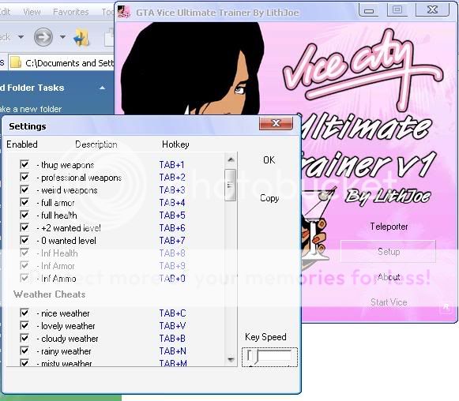The height and width of the screenshot is (401, 459).
Task: Click the Weather Cheats section heading
Action: (49, 294)
